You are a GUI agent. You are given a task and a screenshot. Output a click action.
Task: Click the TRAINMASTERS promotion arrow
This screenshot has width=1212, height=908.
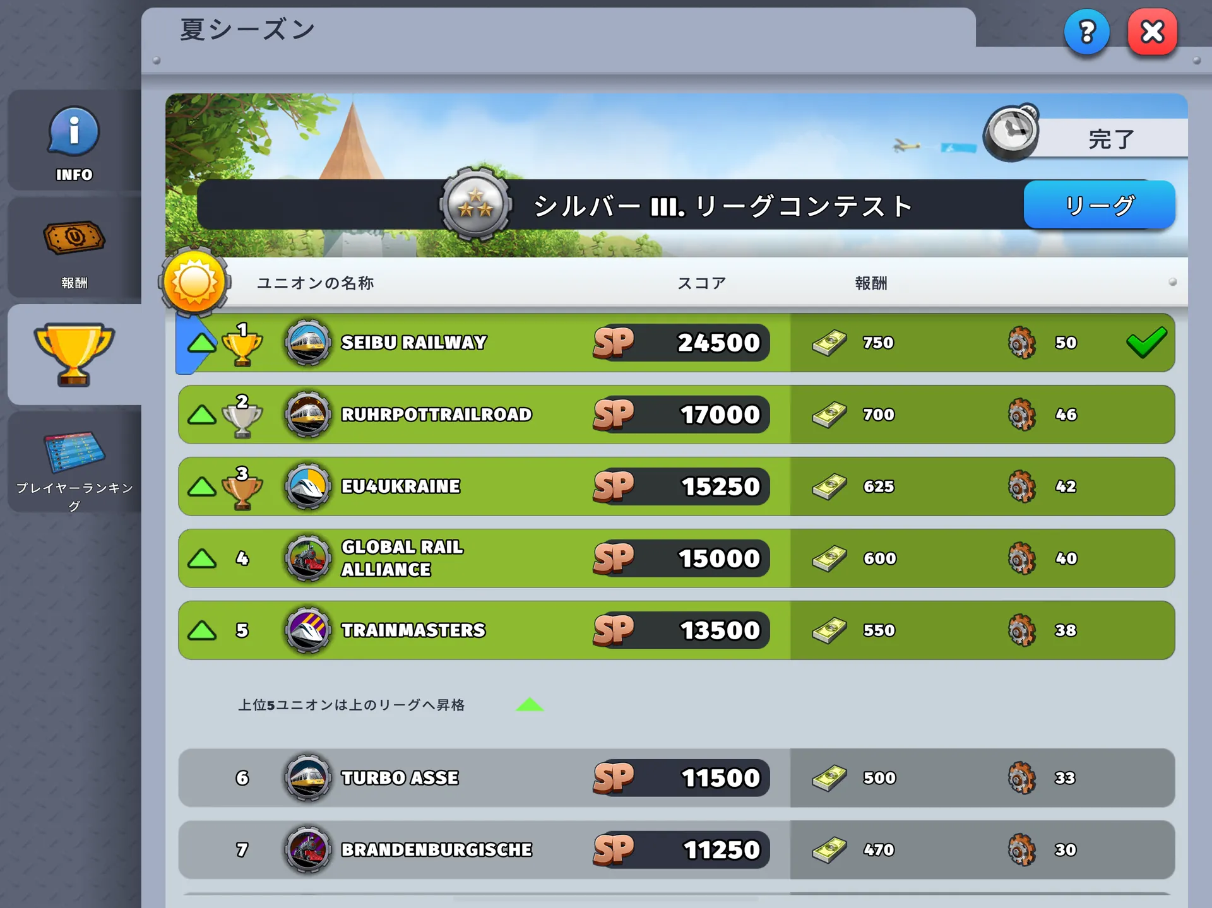click(202, 630)
